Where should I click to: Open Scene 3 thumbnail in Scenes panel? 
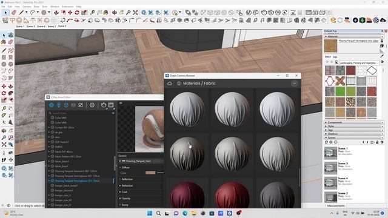click(x=330, y=168)
